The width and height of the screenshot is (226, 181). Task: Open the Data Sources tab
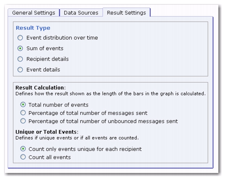pos(81,13)
